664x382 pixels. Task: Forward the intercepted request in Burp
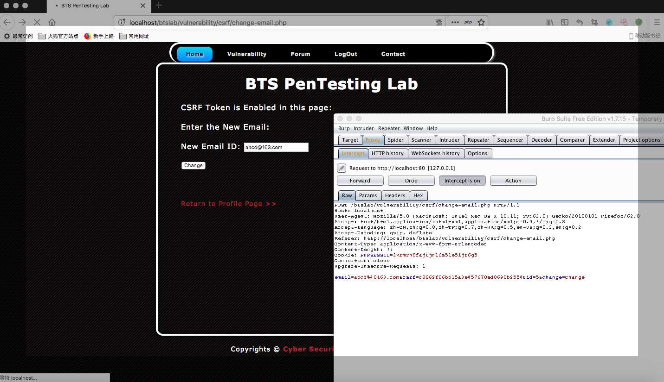360,181
